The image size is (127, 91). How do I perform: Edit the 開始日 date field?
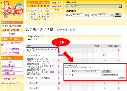77,15
